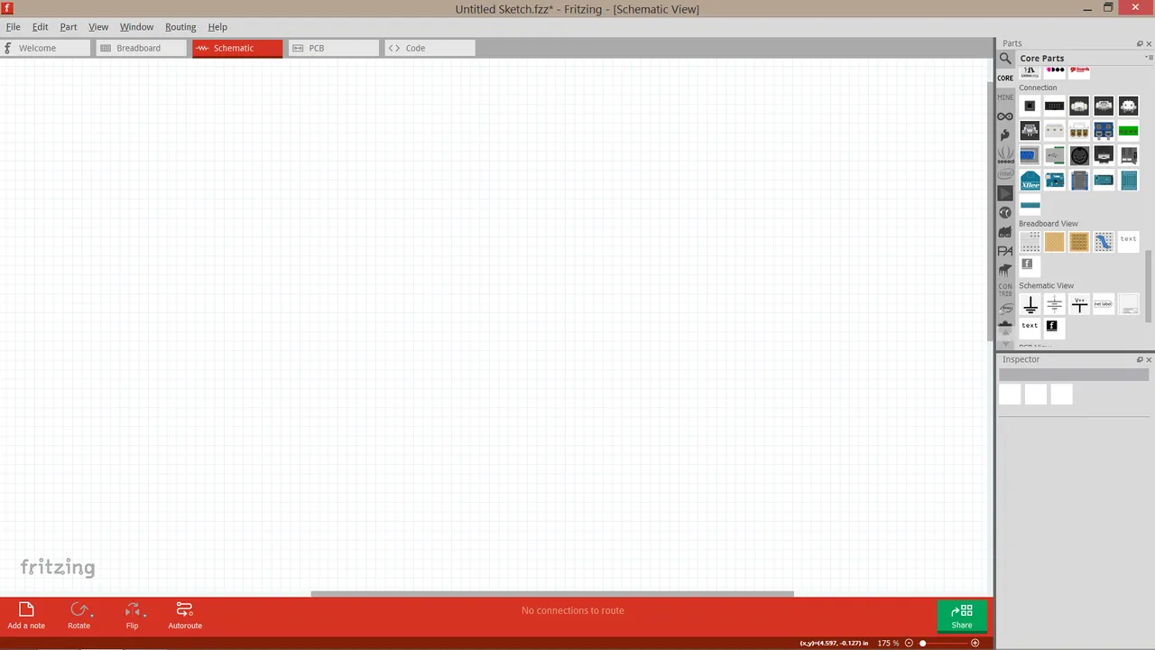This screenshot has height=650, width=1155.
Task: Open the Routing menu
Action: point(180,27)
